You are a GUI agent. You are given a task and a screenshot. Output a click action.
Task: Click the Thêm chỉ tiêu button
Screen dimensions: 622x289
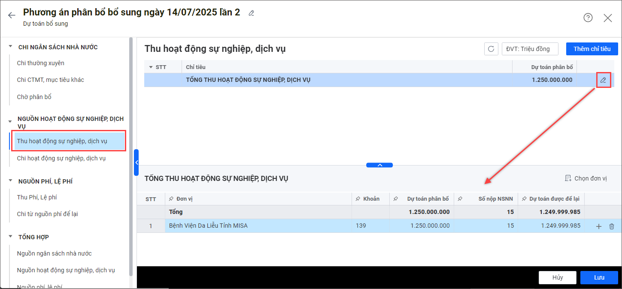coord(592,49)
